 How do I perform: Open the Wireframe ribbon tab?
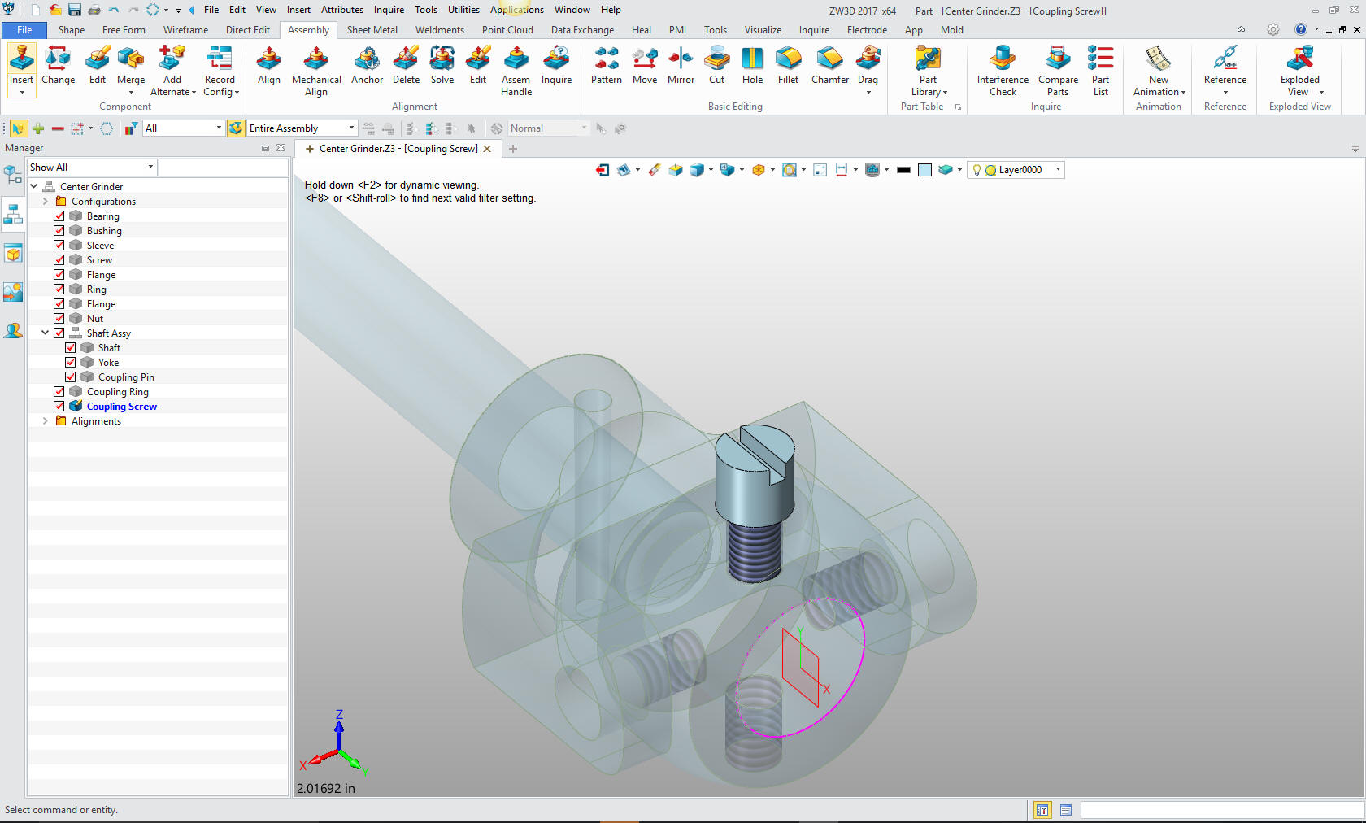185,30
